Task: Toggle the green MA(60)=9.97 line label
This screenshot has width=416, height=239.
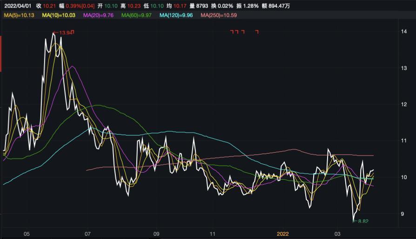Action: 137,15
